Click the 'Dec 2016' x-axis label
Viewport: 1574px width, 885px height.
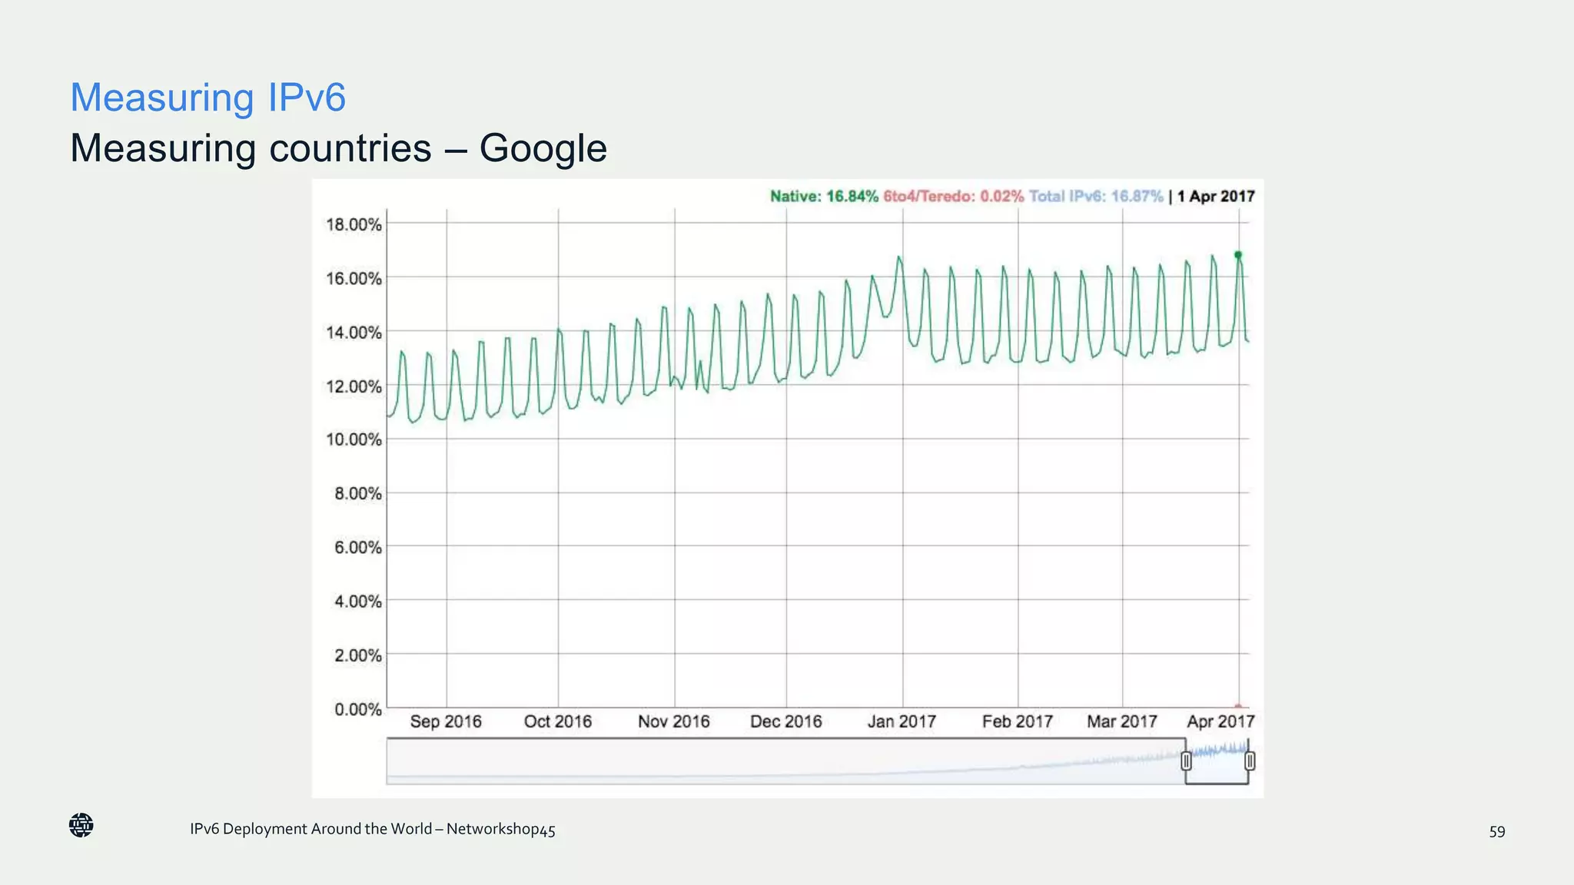coord(786,721)
